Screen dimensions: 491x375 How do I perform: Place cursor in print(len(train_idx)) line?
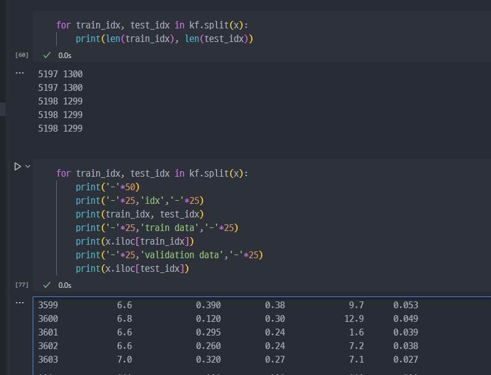(x=164, y=39)
